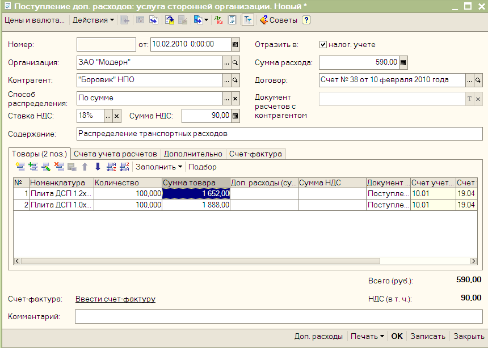Viewport: 488px width, 348px height.
Task: Move row down with the blue arrow
Action: coord(98,167)
